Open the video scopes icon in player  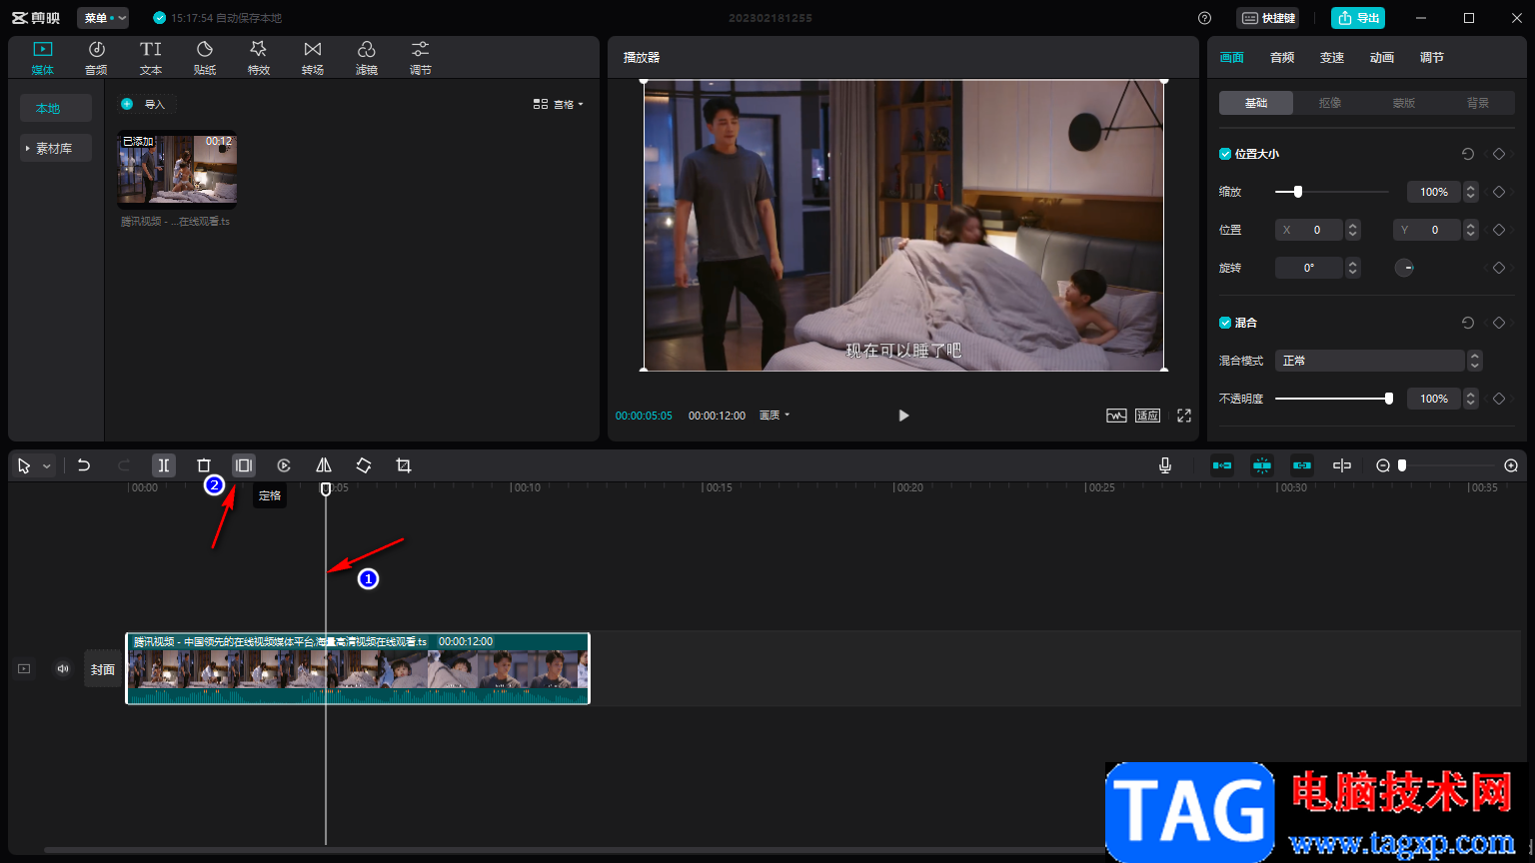pyautogui.click(x=1116, y=416)
